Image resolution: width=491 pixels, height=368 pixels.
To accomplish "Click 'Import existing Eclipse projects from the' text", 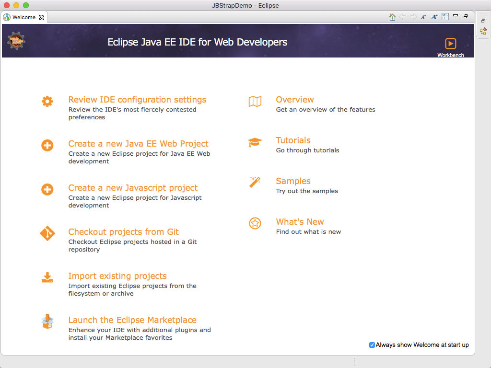I will coord(132,286).
